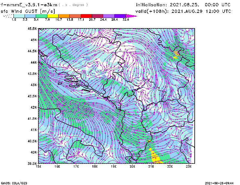
Task: Click the 45.5N latitude label
Action: 32,28
